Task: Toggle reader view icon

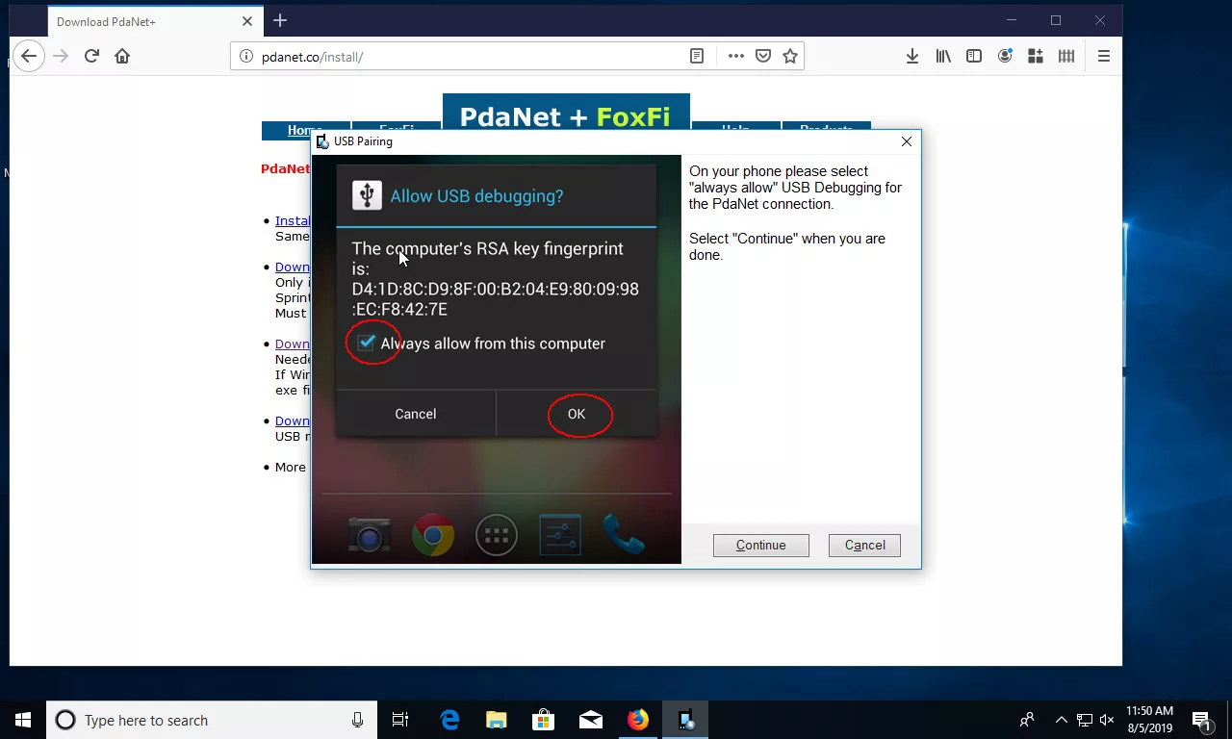Action: pyautogui.click(x=697, y=56)
